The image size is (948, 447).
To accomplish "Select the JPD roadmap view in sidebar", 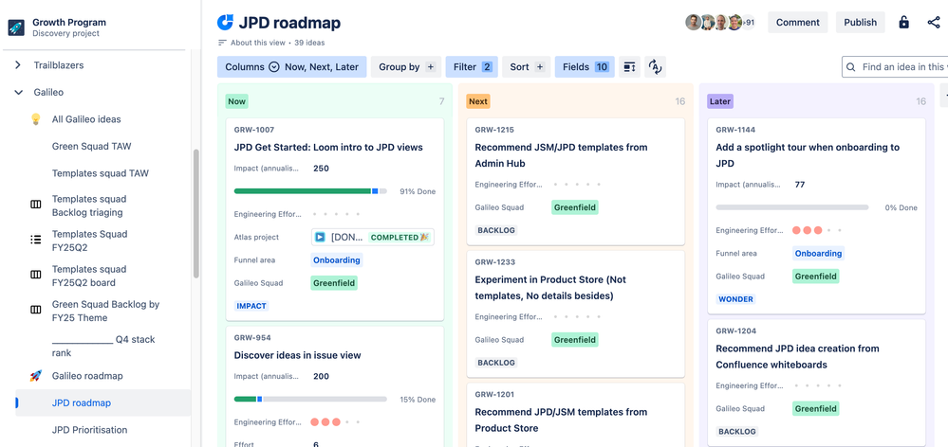I will 82,403.
